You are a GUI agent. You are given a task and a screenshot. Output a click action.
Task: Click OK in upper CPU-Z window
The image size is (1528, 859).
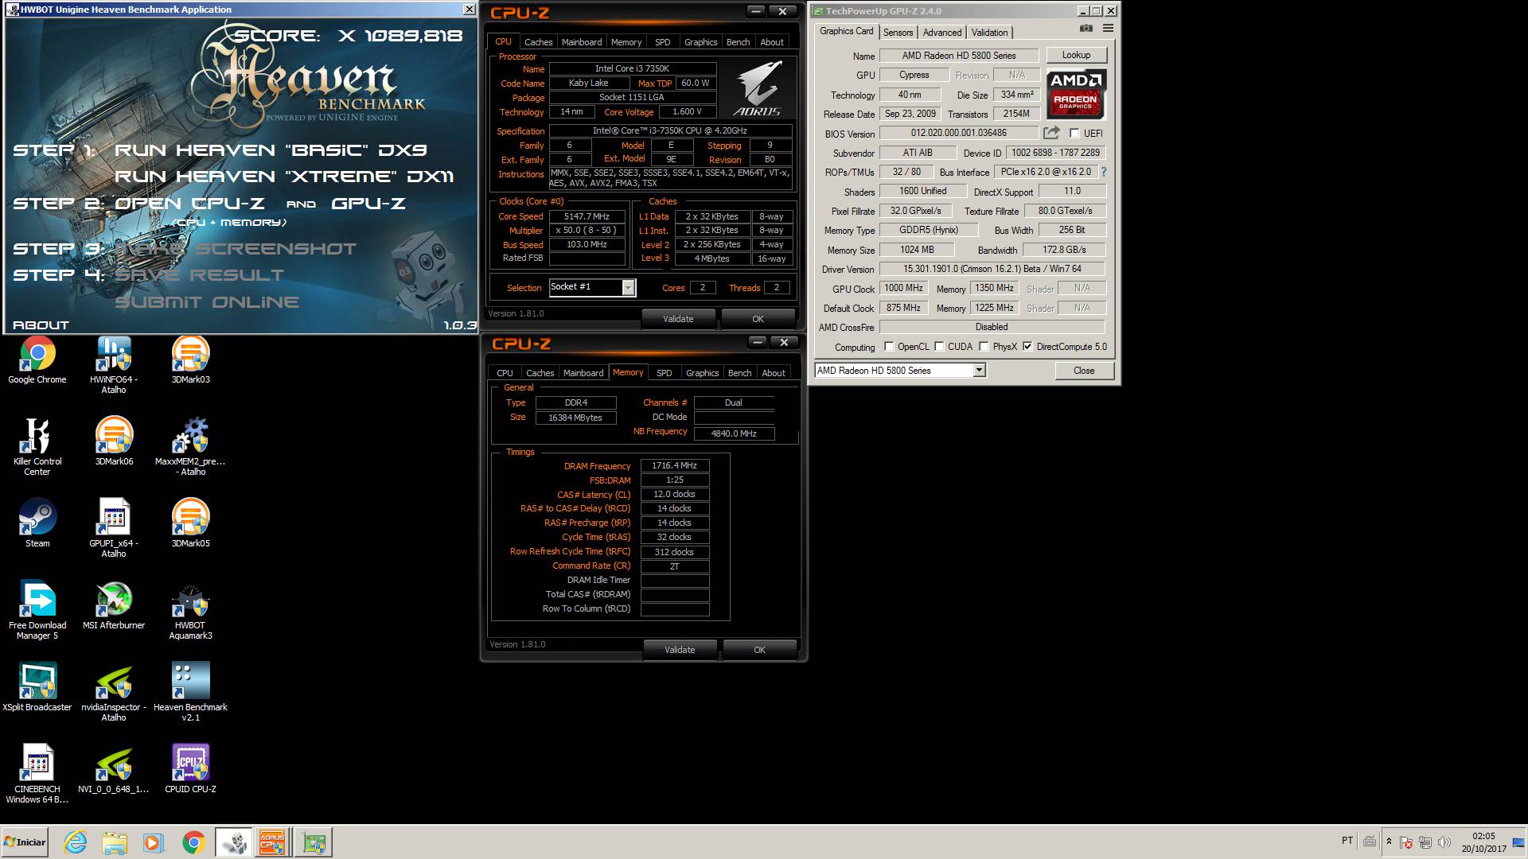click(758, 319)
